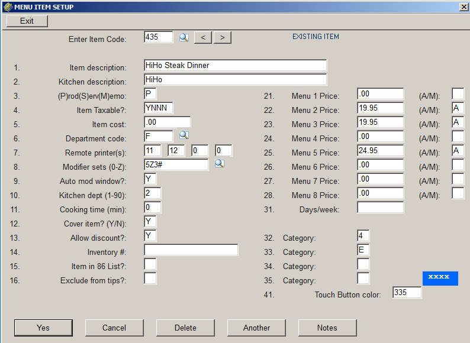Click the Kitchen description field
Viewport: 470px width, 343px height.
(x=236, y=79)
